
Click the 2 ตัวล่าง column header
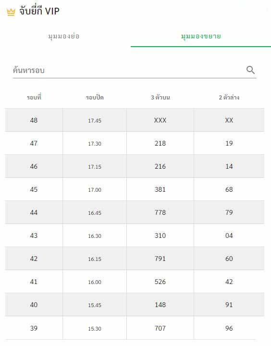[229, 97]
